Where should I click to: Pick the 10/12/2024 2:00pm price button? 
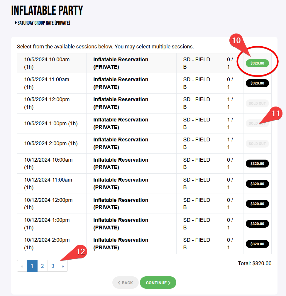(x=257, y=244)
